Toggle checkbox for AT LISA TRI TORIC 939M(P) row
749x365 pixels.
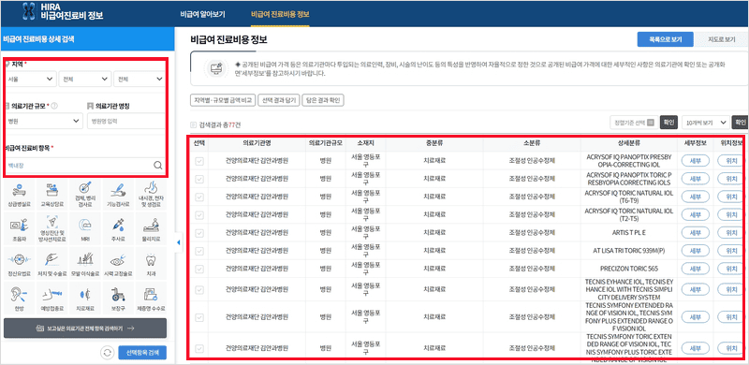click(x=199, y=251)
